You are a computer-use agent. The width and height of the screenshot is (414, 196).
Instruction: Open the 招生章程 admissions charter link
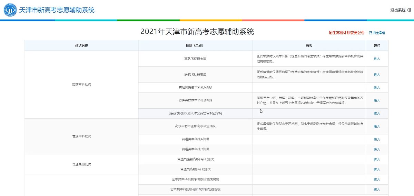coord(379,33)
